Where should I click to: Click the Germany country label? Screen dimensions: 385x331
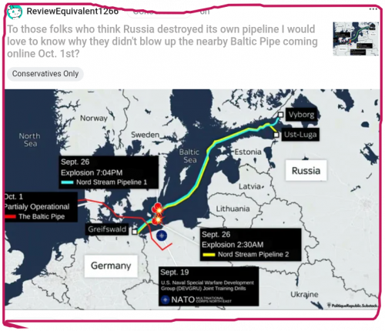[111, 266]
